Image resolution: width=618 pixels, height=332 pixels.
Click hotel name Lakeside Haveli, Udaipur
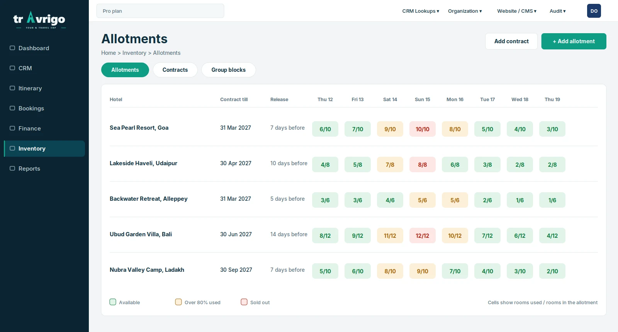click(x=143, y=163)
